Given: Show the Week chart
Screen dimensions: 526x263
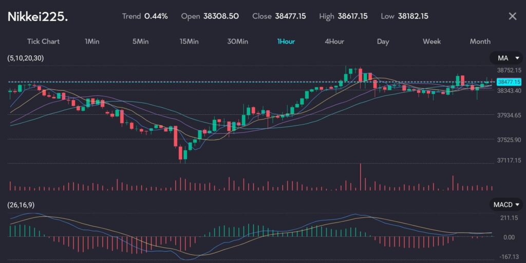Looking at the screenshot, I should [431, 42].
